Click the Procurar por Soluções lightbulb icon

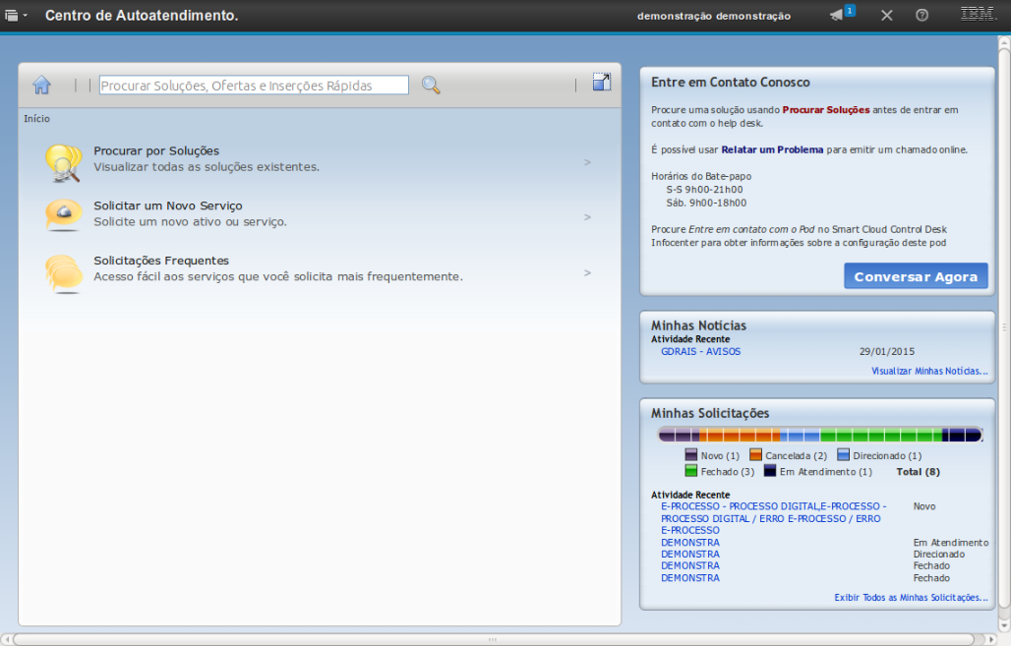(x=63, y=162)
